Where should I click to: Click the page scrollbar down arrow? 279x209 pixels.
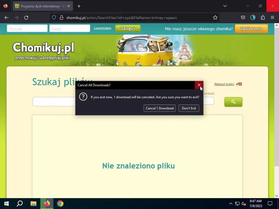[x=277, y=196]
